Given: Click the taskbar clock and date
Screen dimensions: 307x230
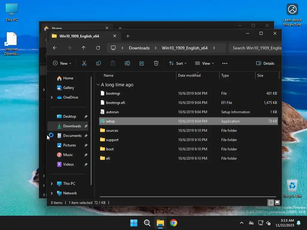Looking at the screenshot, I should 285,223.
